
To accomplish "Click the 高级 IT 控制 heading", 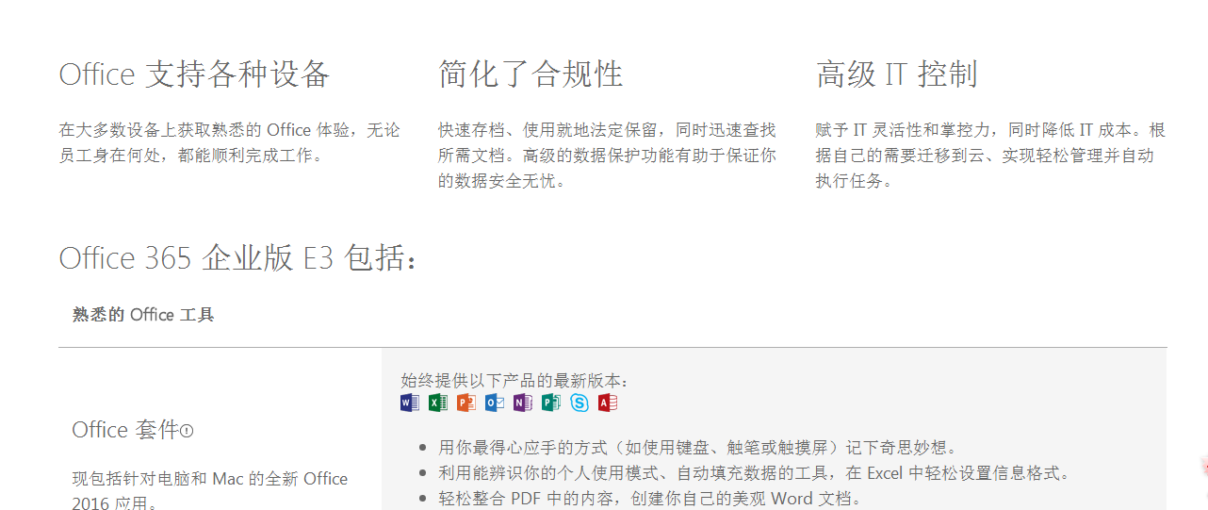I will [896, 74].
